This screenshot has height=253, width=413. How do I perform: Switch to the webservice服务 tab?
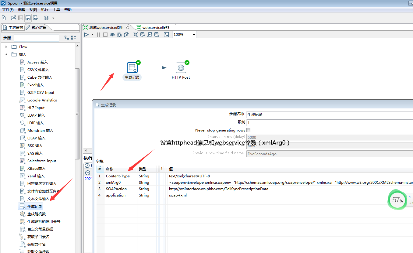point(156,27)
